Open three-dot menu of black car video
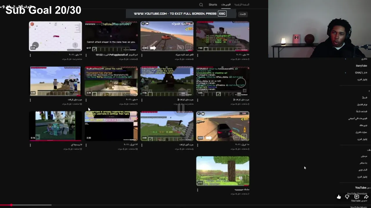 198,145
